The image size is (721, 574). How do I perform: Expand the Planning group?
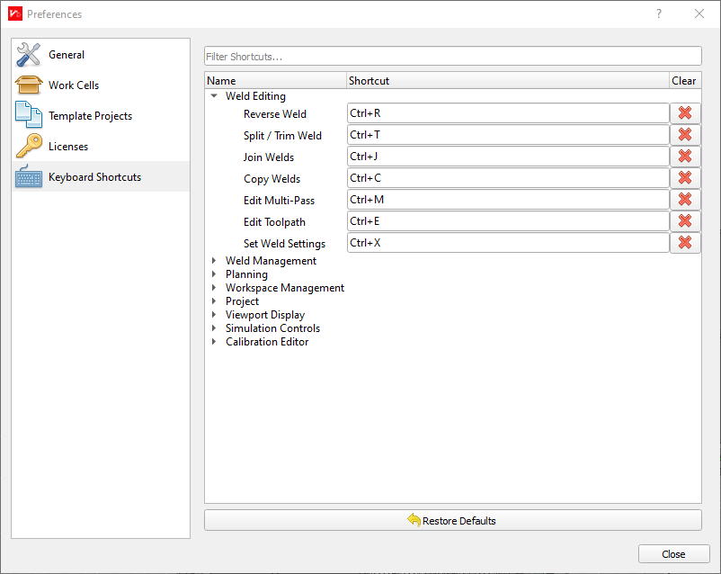(x=214, y=274)
